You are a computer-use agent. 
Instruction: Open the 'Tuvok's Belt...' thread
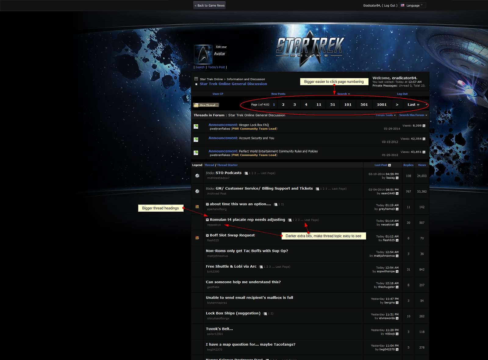click(219, 329)
